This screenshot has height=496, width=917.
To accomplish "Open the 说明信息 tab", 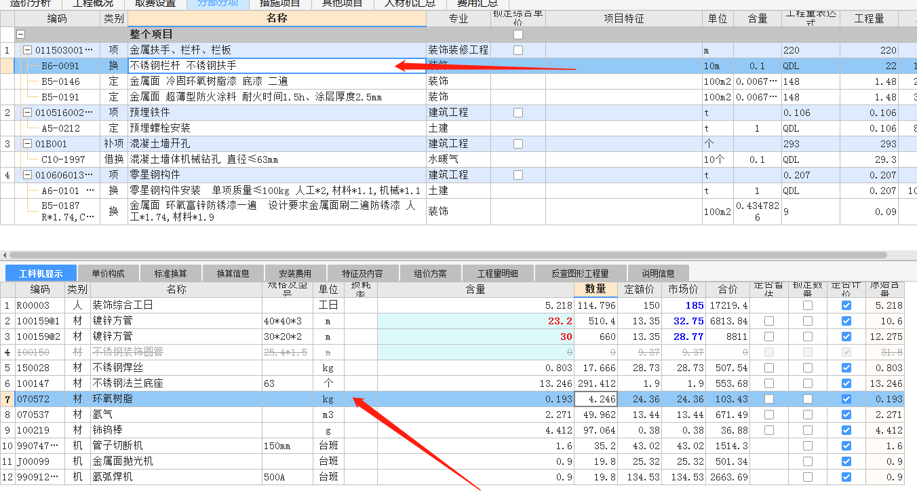I will point(658,273).
